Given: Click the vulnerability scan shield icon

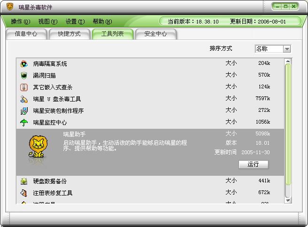Looking at the screenshot, I should point(24,76).
